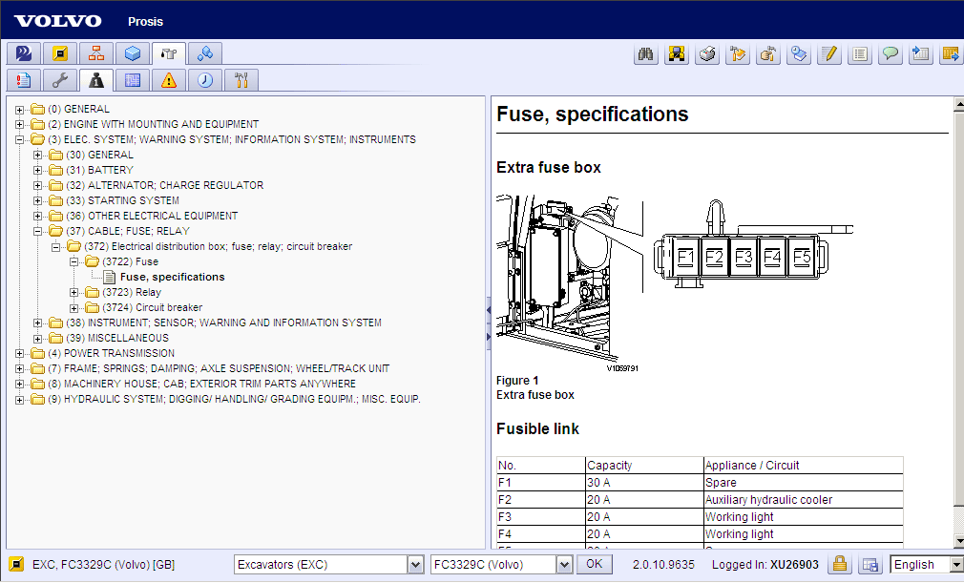
Task: Open the warning triangle section icon
Action: (x=168, y=80)
